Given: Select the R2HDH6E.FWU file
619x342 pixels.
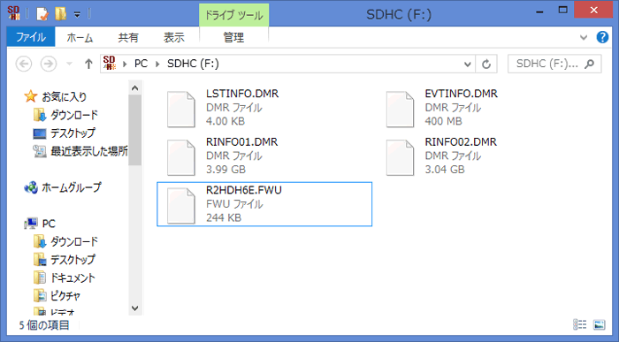Looking at the screenshot, I should 264,204.
